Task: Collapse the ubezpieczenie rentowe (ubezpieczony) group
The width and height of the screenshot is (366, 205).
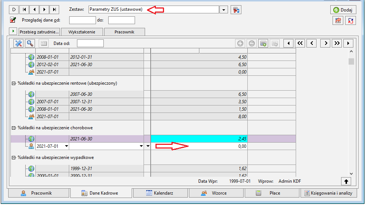Action: coord(14,83)
